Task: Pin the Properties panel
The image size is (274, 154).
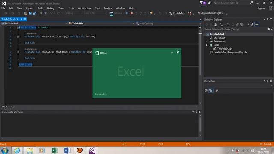Action: coord(268,81)
